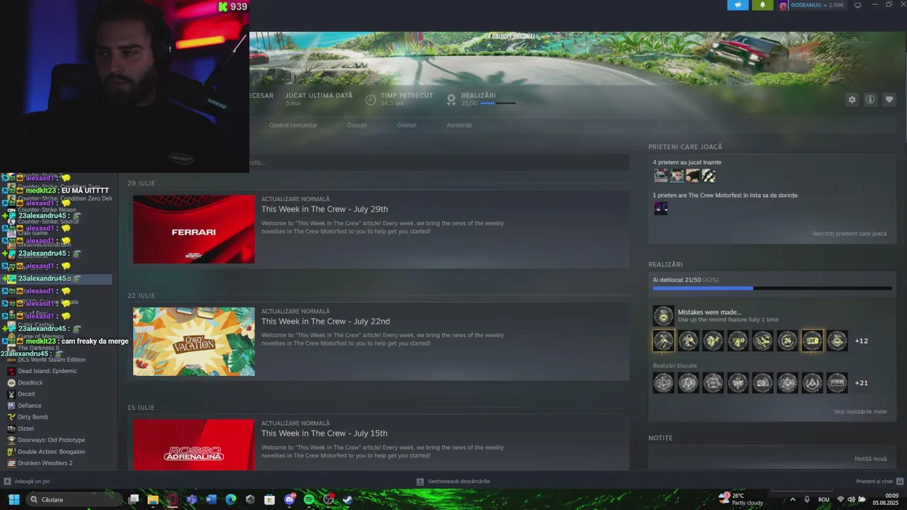The image size is (907, 510).
Task: Click Notiță nouă button
Action: tap(870, 459)
